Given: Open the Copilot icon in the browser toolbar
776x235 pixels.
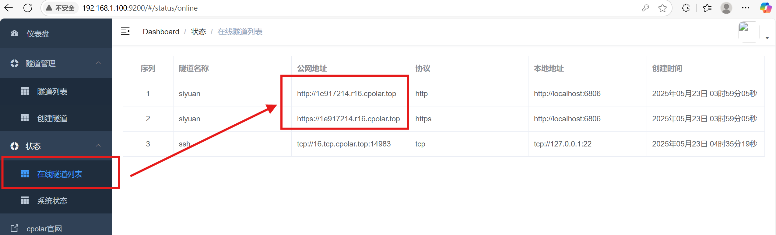Looking at the screenshot, I should click(x=766, y=8).
